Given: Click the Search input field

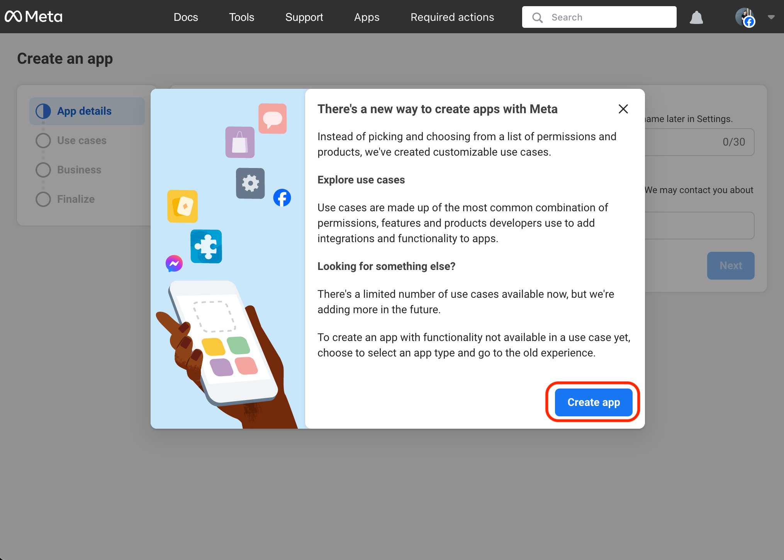Looking at the screenshot, I should [x=599, y=17].
